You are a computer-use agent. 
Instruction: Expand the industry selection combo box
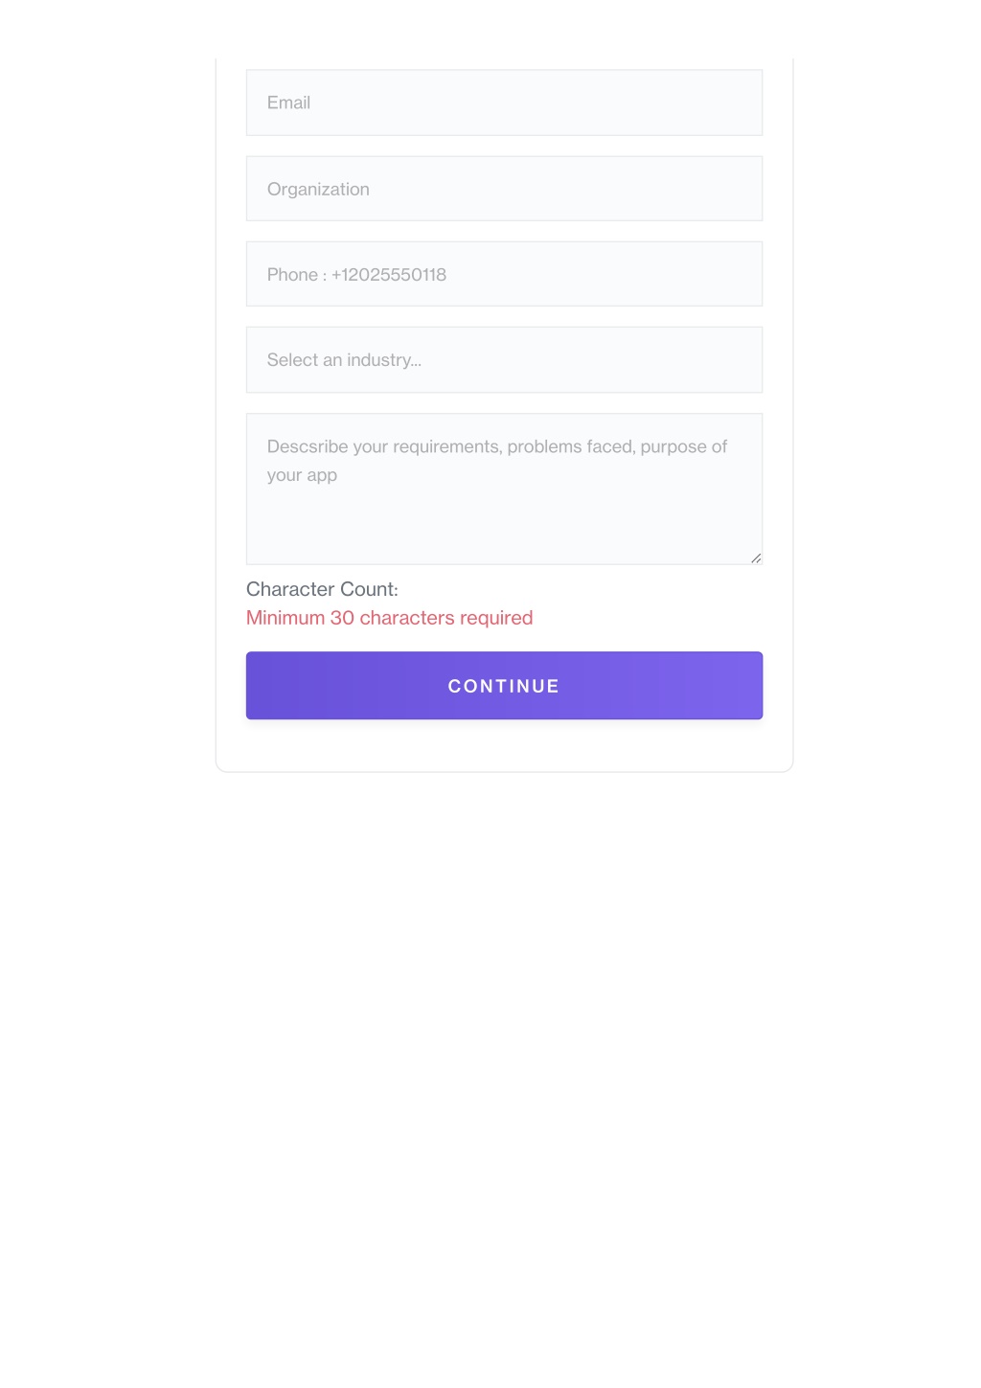[x=504, y=360]
